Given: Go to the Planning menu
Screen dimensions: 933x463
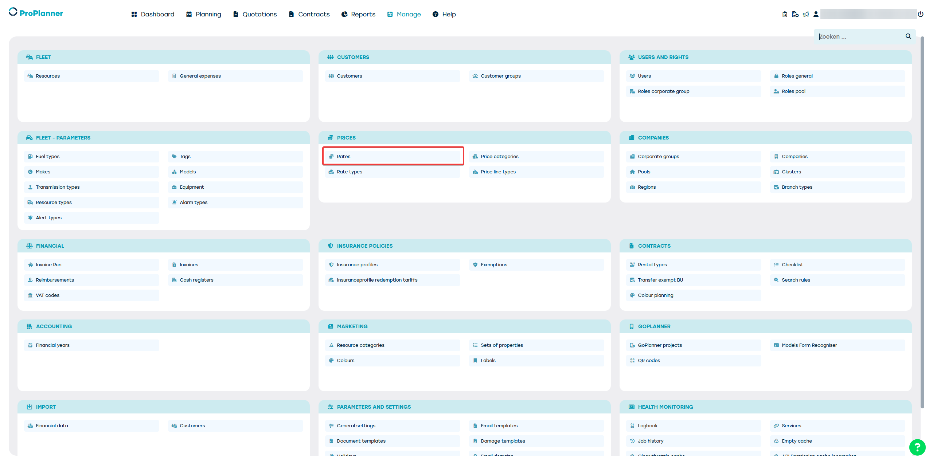Looking at the screenshot, I should click(204, 14).
